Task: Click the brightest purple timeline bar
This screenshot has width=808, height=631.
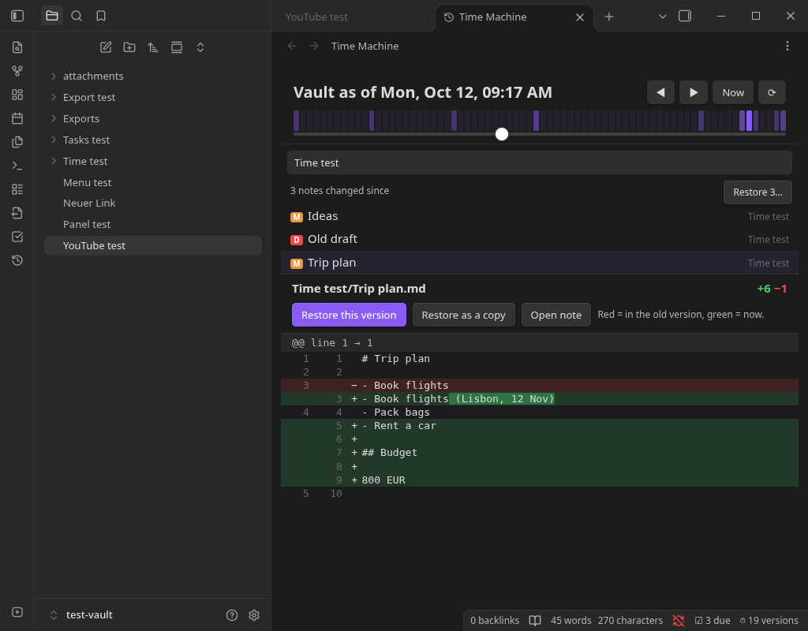Action: tap(750, 121)
